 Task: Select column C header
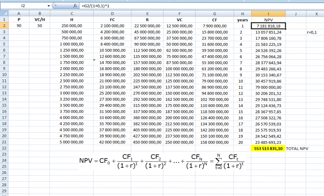tap(72, 13)
